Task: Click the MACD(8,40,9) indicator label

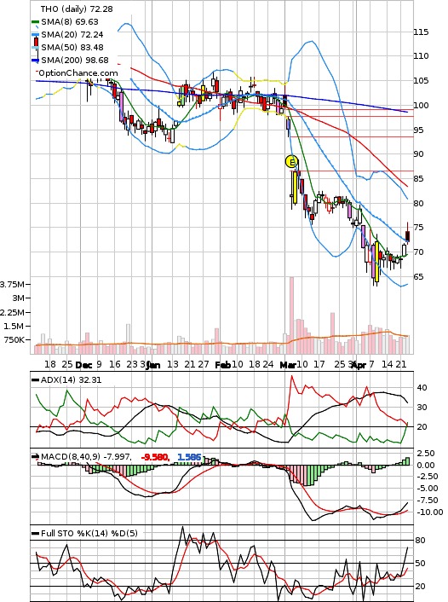Action: (86, 457)
